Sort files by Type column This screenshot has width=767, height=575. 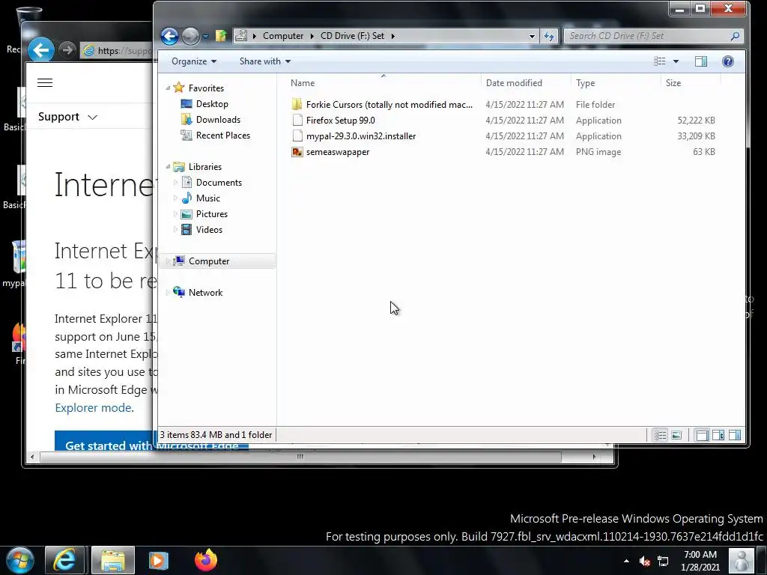[x=616, y=83]
